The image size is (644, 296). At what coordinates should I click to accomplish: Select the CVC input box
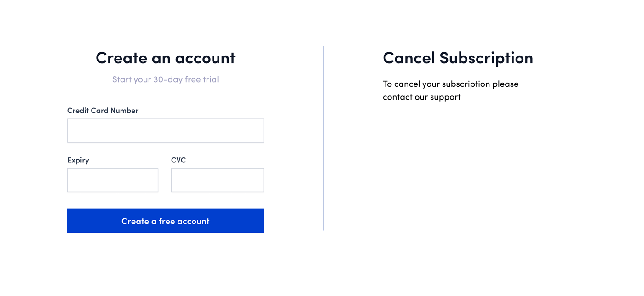point(217,180)
